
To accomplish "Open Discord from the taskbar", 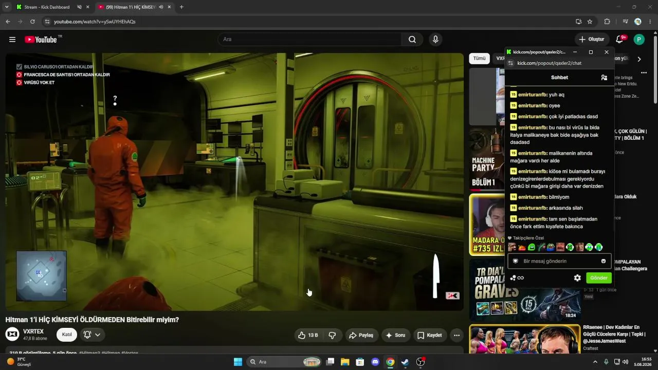I will click(375, 362).
